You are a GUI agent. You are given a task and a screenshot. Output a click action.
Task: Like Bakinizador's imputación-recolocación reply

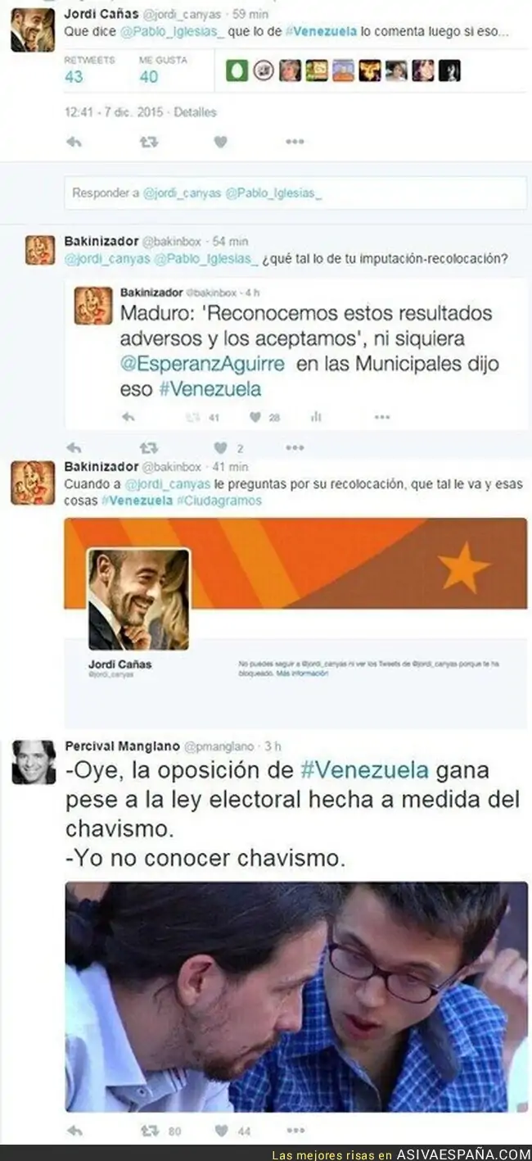point(220,448)
